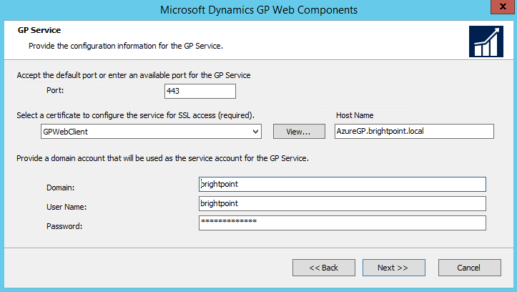Select the Domain text field
Image resolution: width=517 pixels, height=292 pixels.
(343, 185)
